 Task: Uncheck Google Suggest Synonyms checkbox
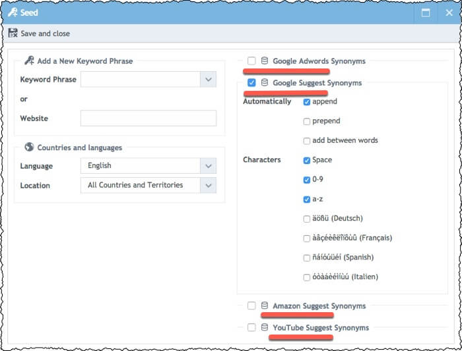tap(251, 82)
